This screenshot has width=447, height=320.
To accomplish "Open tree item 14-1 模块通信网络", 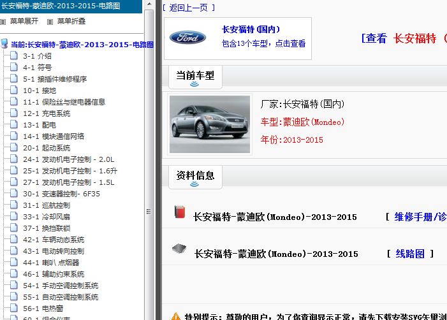I will click(x=54, y=136).
